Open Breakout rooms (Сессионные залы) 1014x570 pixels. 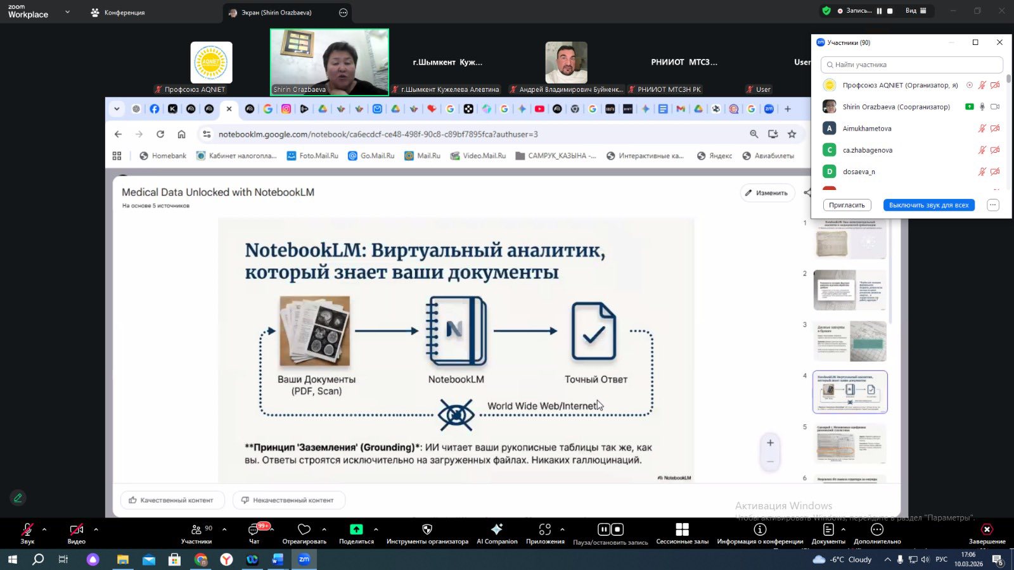point(682,529)
